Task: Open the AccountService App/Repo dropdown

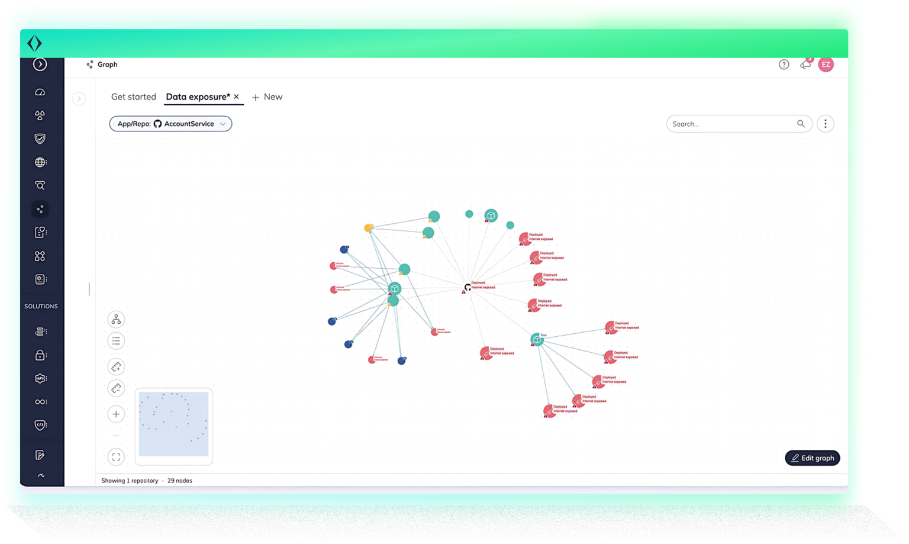Action: pos(170,124)
